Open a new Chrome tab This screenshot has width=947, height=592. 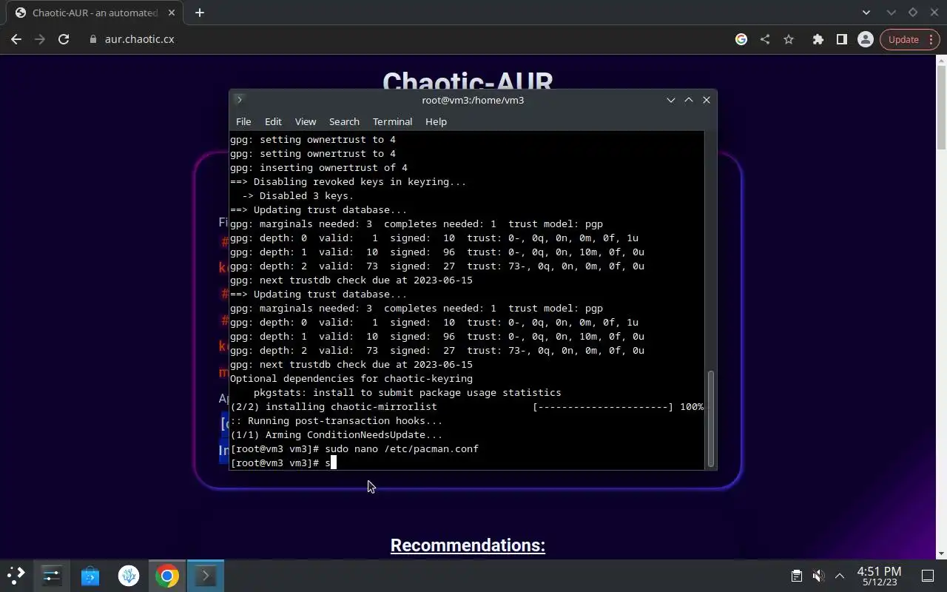[x=199, y=13]
